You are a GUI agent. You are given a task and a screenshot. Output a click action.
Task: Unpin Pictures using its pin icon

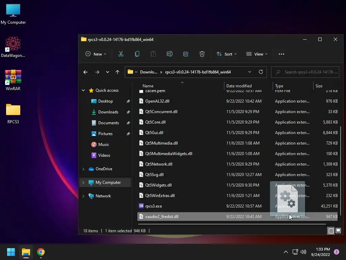(x=128, y=134)
